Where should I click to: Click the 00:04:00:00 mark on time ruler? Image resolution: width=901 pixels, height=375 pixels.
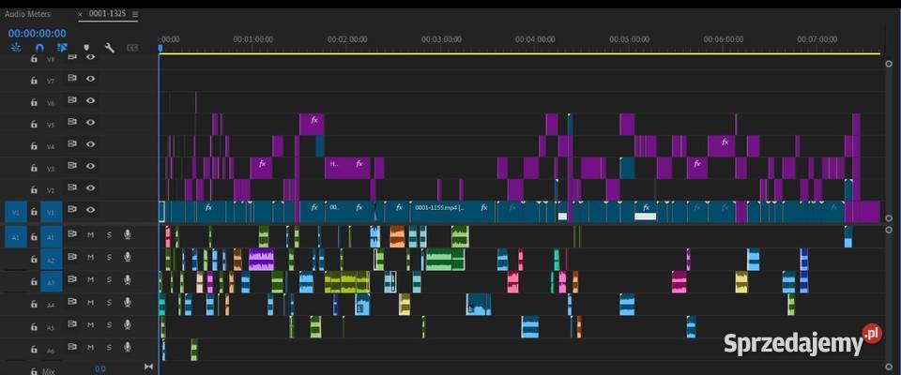pyautogui.click(x=535, y=41)
